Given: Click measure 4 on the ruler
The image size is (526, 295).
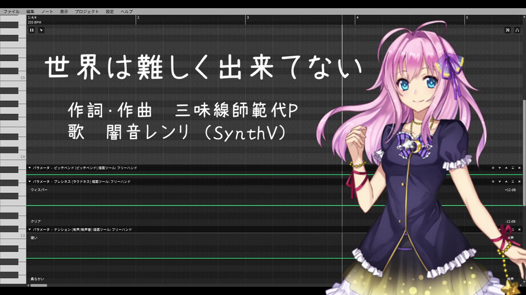Looking at the screenshot, I should point(357,17).
